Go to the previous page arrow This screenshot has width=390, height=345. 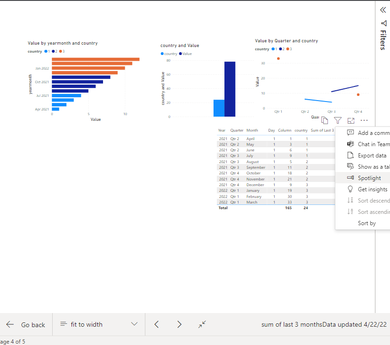point(157,324)
